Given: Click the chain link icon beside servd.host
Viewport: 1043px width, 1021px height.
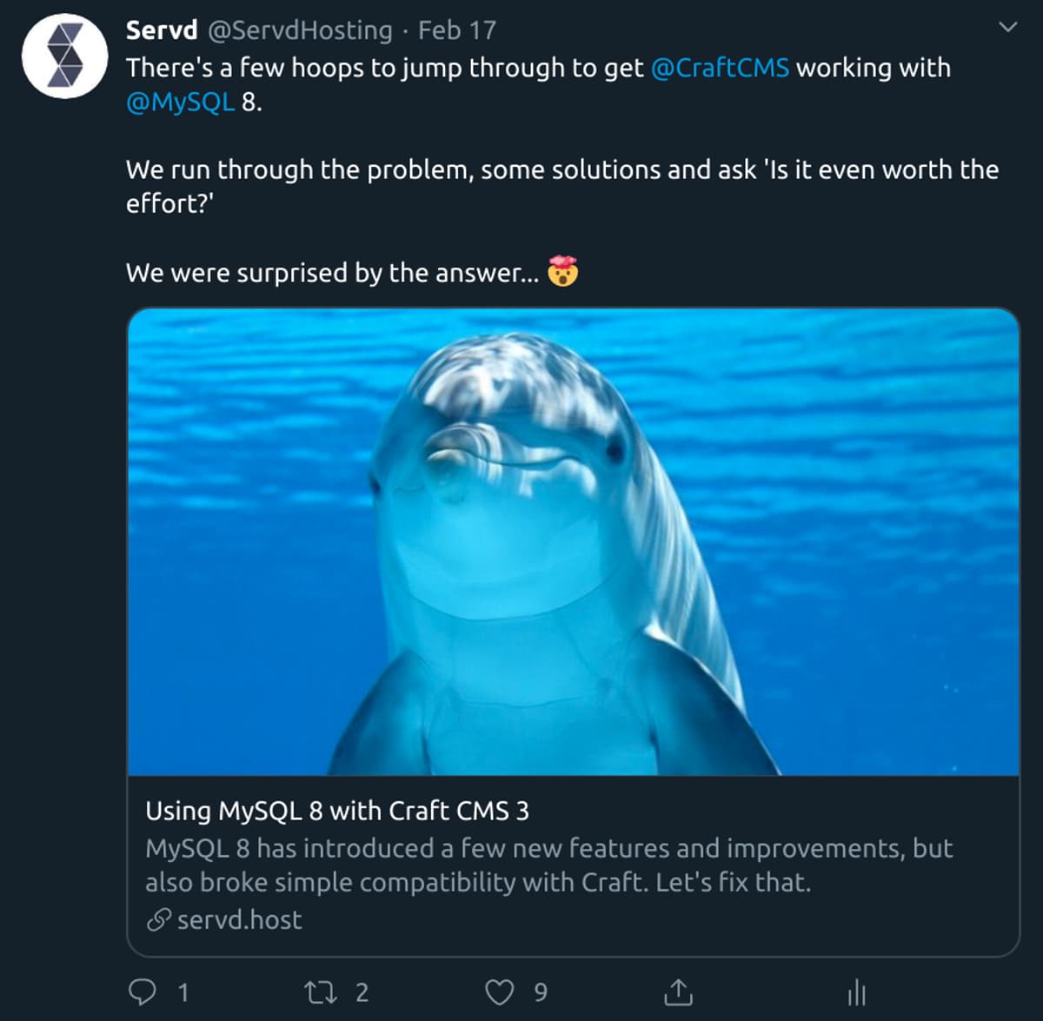Looking at the screenshot, I should [158, 920].
